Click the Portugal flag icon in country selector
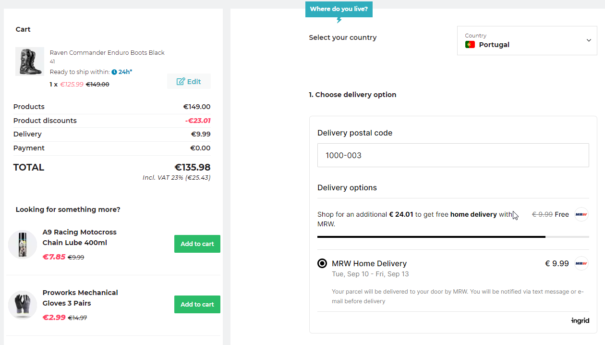Screen dimensions: 605x345 point(470,45)
